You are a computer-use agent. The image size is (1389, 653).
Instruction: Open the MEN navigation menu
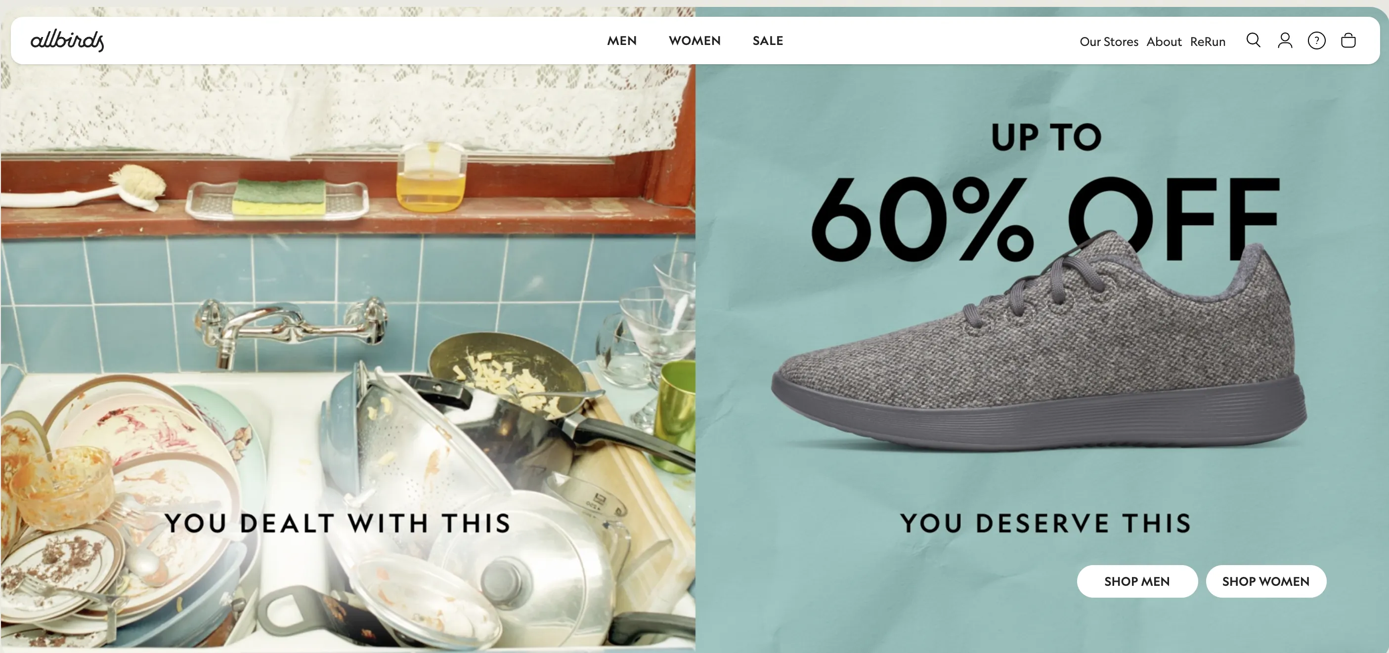coord(622,41)
